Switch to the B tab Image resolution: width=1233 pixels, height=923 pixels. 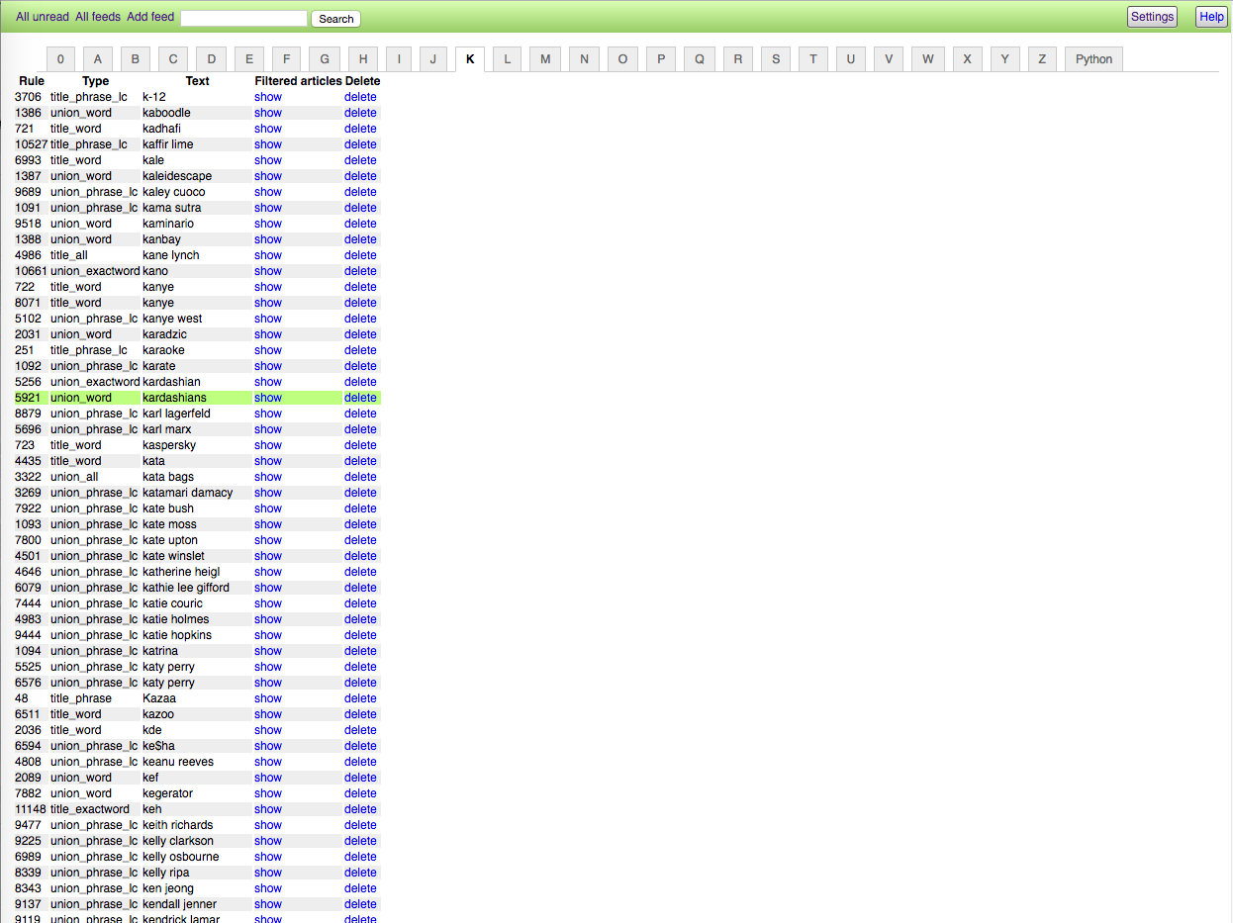[136, 59]
